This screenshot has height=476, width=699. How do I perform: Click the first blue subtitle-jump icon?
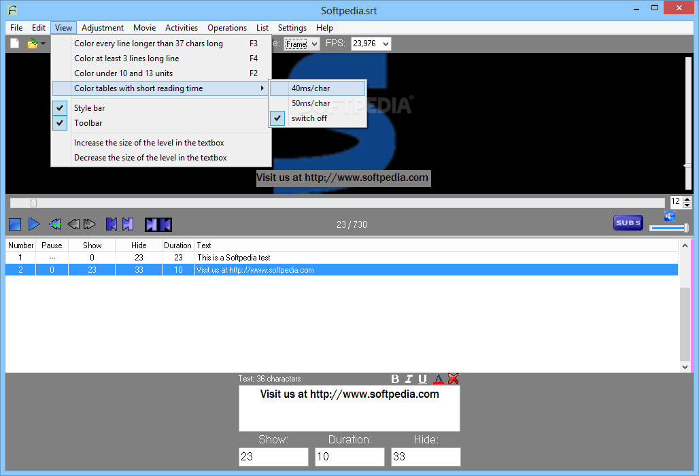pyautogui.click(x=112, y=224)
